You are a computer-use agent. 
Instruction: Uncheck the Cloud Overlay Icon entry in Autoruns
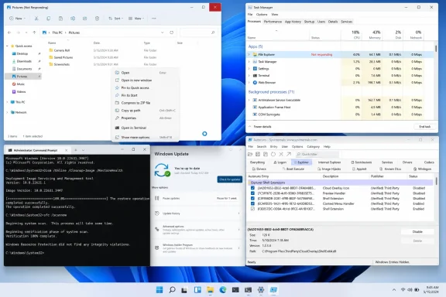(252, 188)
